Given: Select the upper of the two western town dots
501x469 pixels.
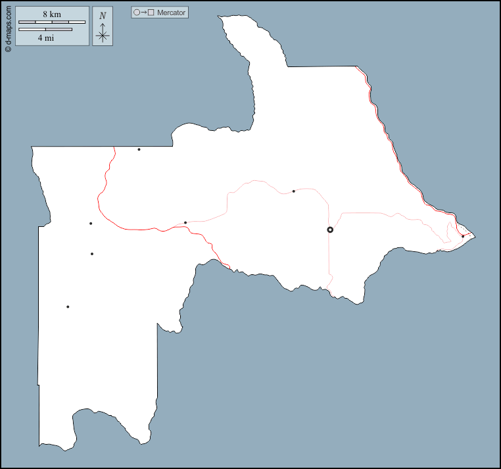Looking at the screenshot, I should (x=91, y=224).
